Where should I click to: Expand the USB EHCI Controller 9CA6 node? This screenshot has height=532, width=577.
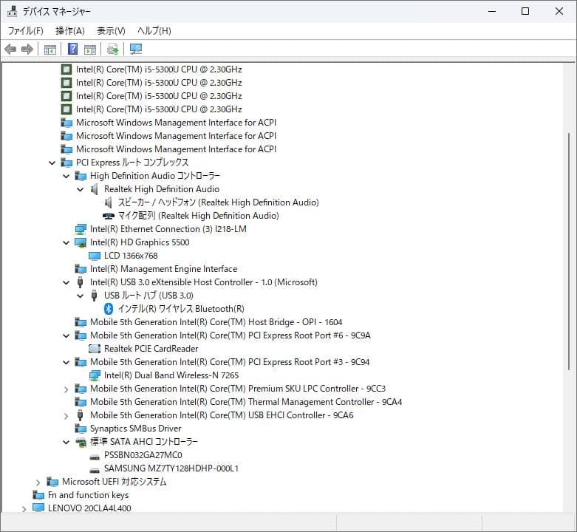click(66, 416)
